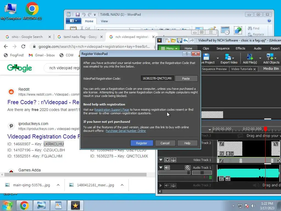Click the Export Video toolbar icon
281x211 pixels.
pos(227,57)
